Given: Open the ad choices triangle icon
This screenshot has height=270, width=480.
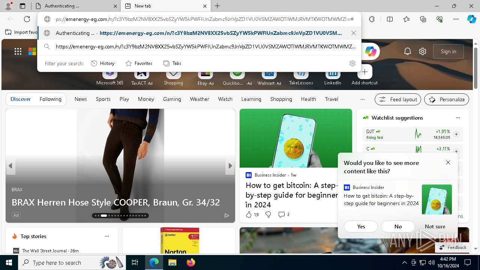Looking at the screenshot, I should coord(226,216).
